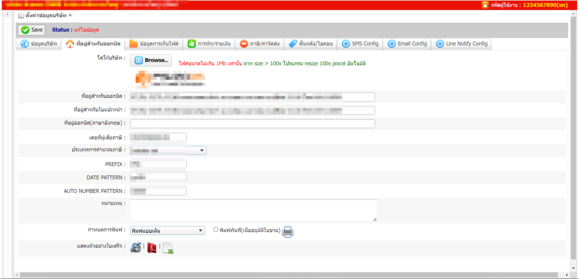Switch to SMS Config tab
The width and height of the screenshot is (579, 279).
(x=360, y=43)
